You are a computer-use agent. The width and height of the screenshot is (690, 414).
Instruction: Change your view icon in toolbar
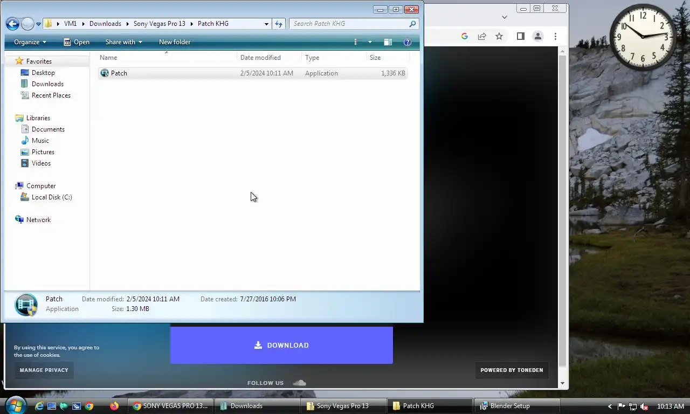tap(356, 42)
